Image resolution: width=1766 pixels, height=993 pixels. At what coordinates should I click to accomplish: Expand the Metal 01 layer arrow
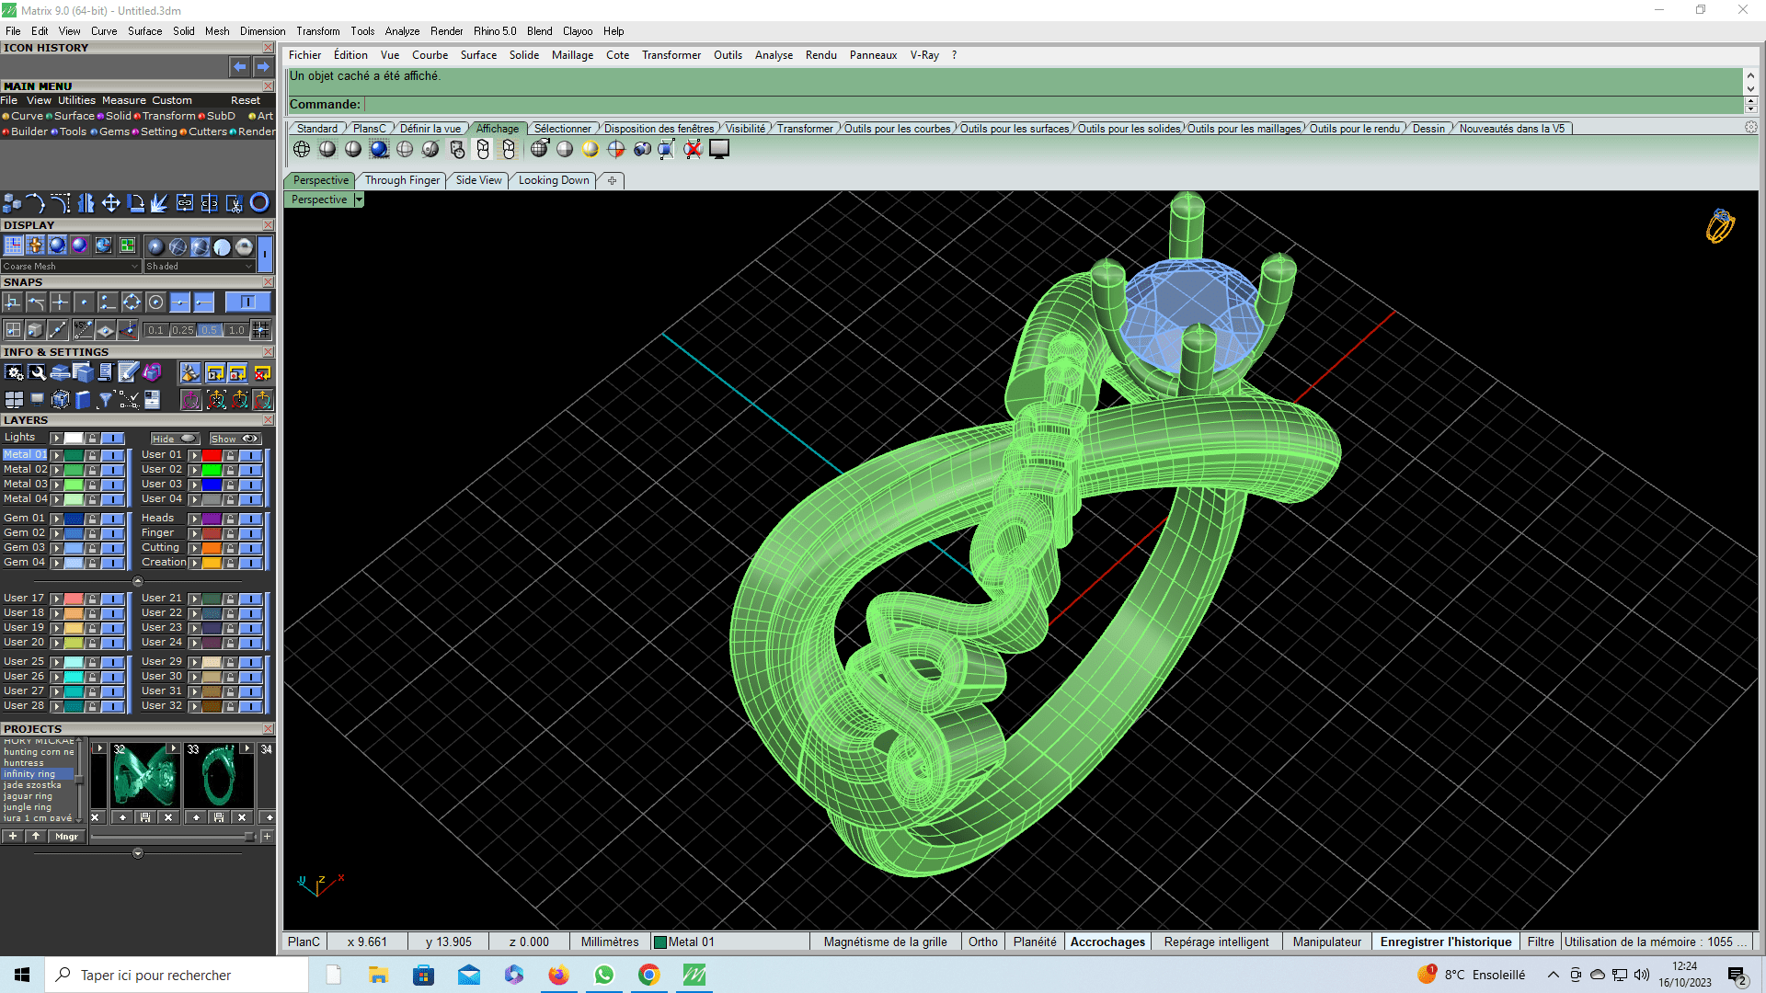[x=56, y=455]
